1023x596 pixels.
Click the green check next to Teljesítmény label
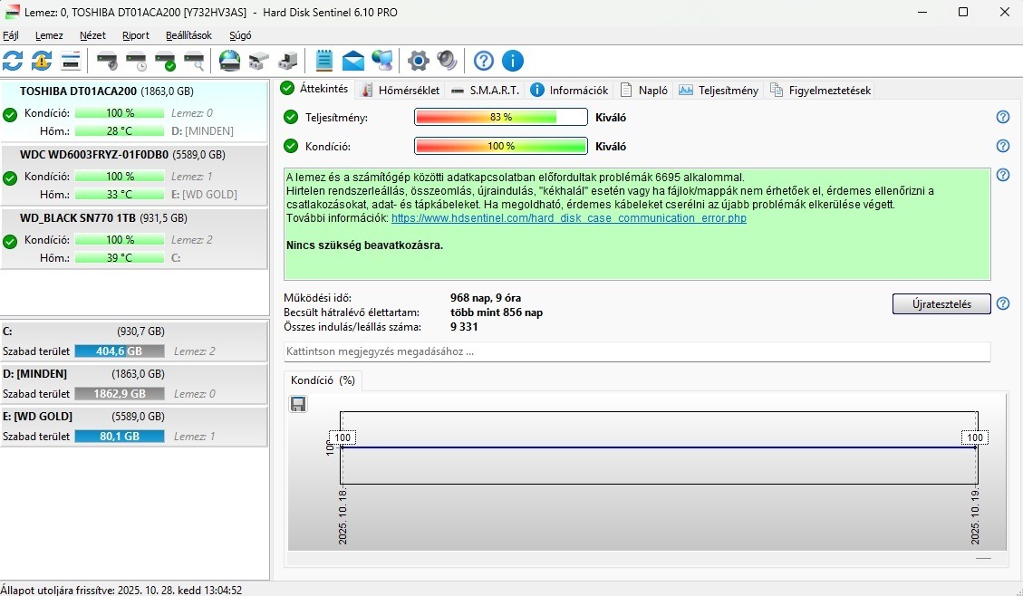tap(291, 118)
